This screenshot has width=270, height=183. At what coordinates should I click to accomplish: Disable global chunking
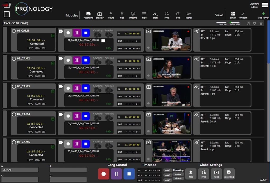pos(178,178)
